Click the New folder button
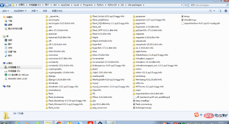229x124 pixels. coord(57,11)
